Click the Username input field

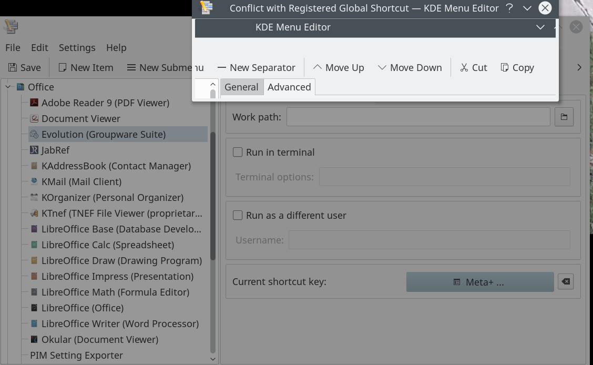(430, 240)
